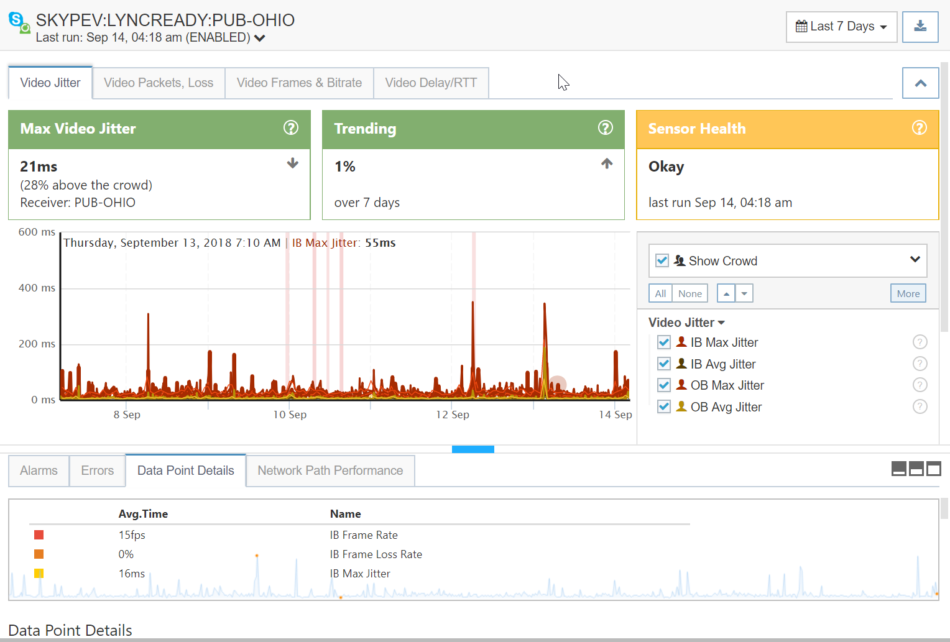Uncheck the IB Max Jitter series

click(x=664, y=342)
